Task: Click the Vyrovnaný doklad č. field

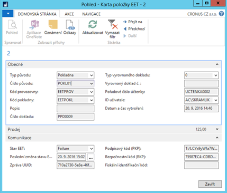Action: pos(201,84)
